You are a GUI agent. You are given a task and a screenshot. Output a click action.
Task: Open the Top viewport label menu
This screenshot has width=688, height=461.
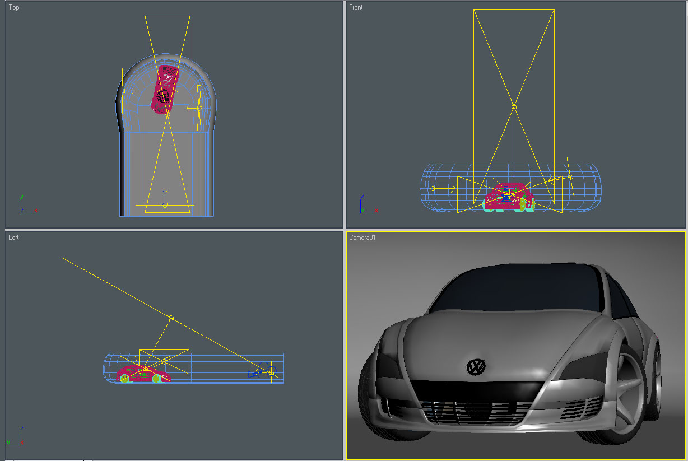coord(14,7)
